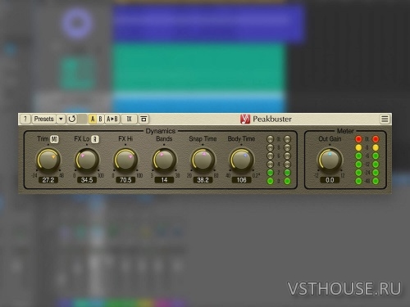
Task: Click the Snap Time knob
Action: pyautogui.click(x=203, y=160)
